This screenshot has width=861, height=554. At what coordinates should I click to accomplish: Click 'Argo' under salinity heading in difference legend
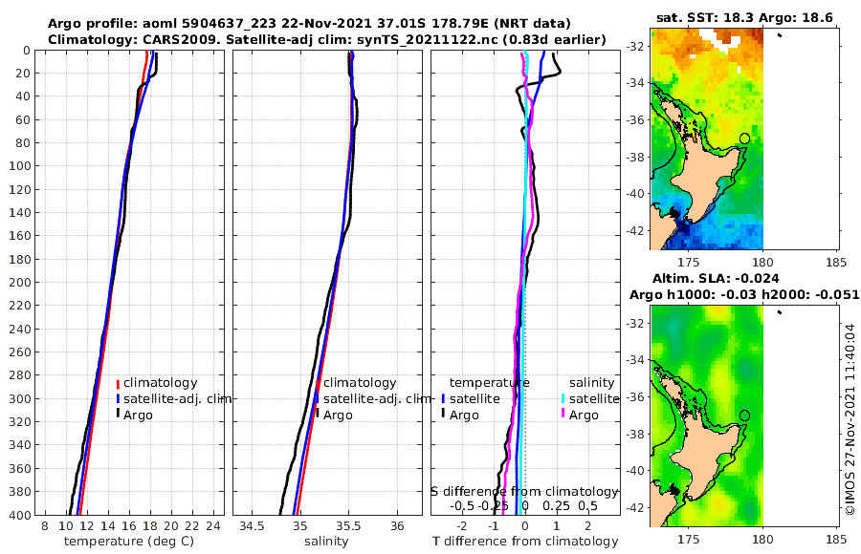pyautogui.click(x=584, y=415)
